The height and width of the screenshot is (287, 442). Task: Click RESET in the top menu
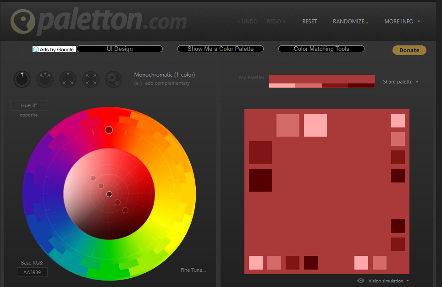309,22
